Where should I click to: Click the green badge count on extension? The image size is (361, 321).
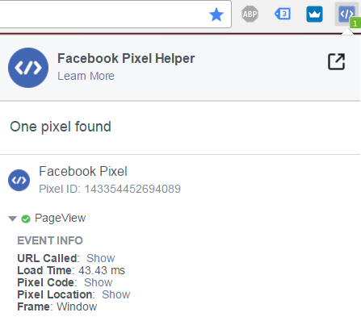click(355, 23)
